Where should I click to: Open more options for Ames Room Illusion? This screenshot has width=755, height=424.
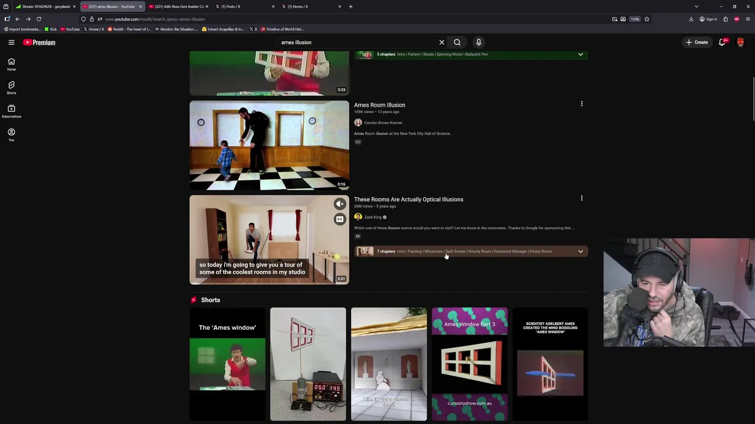(582, 104)
